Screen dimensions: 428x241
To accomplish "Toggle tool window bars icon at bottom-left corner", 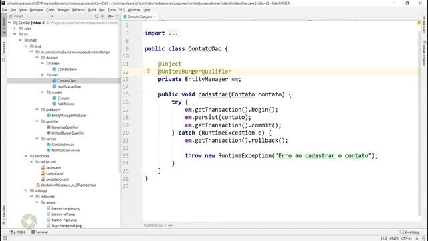I will (5, 238).
